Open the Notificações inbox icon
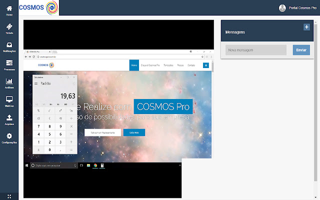 click(9, 44)
